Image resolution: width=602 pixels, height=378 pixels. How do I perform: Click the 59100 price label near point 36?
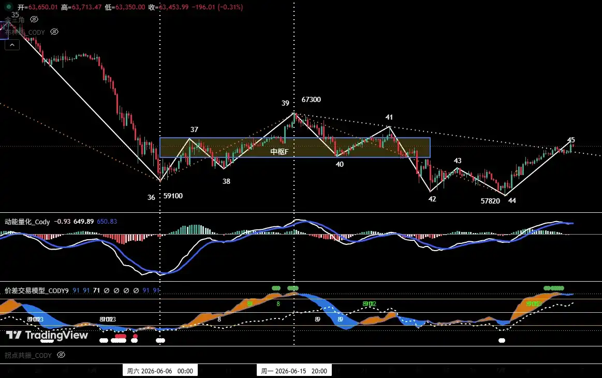[173, 196]
